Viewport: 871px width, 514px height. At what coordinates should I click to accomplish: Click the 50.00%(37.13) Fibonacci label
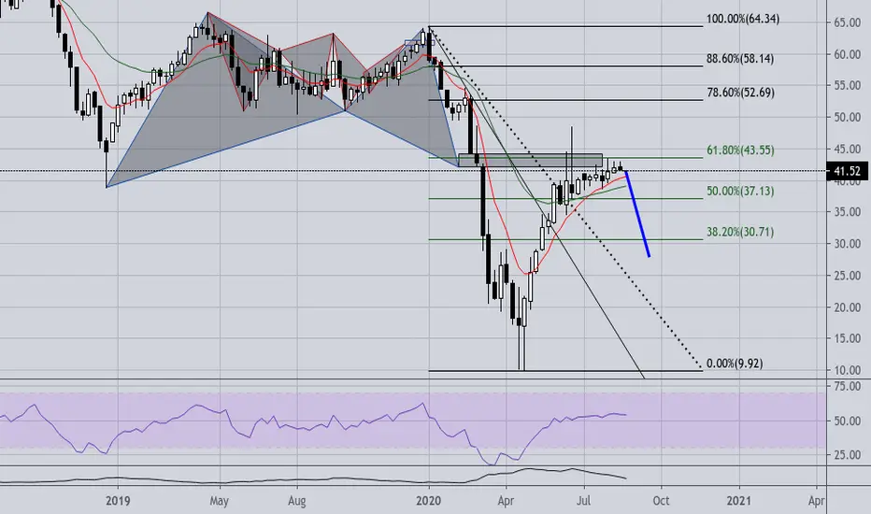[x=740, y=192]
